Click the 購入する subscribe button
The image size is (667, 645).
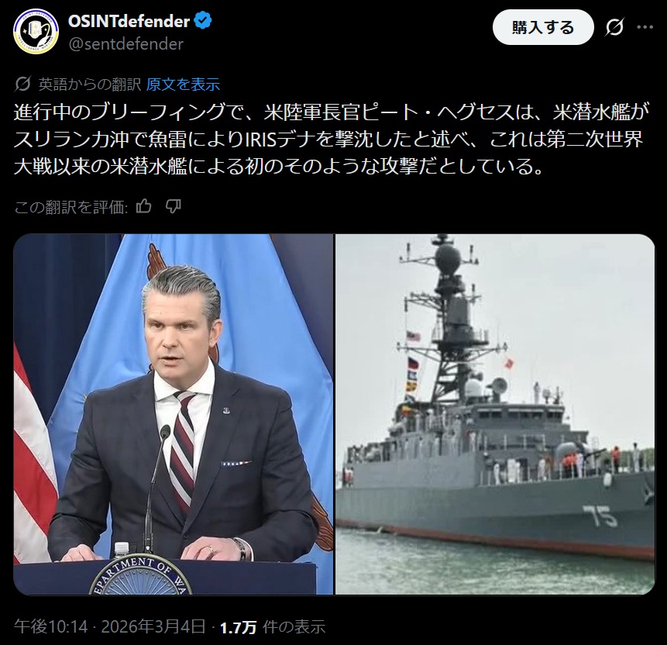(x=543, y=27)
